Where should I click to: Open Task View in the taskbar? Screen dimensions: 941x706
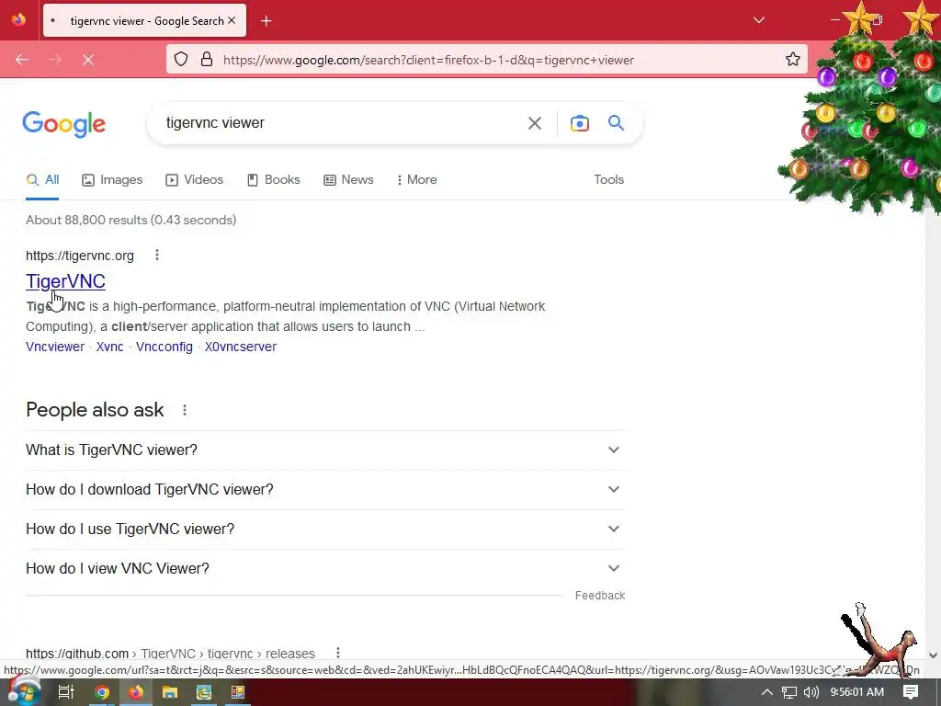point(66,692)
